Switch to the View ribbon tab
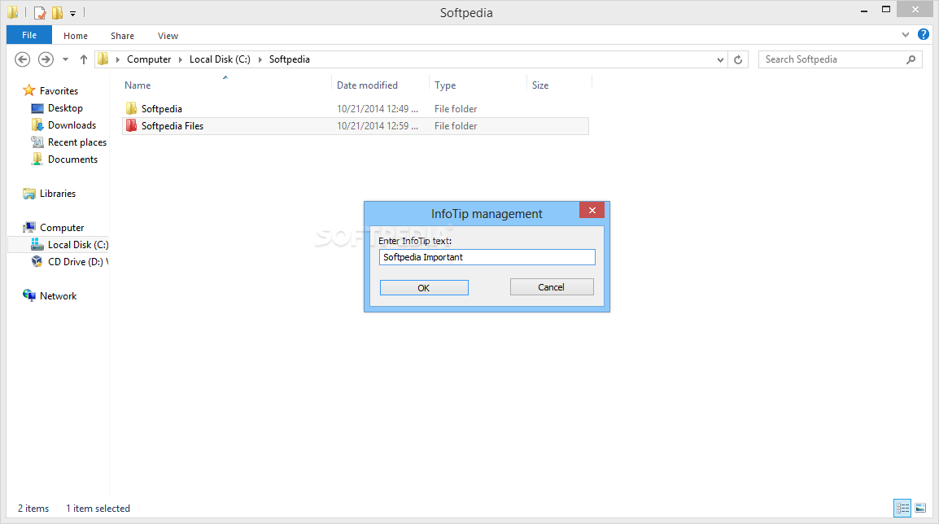Screen dimensions: 939x524 pyautogui.click(x=168, y=36)
